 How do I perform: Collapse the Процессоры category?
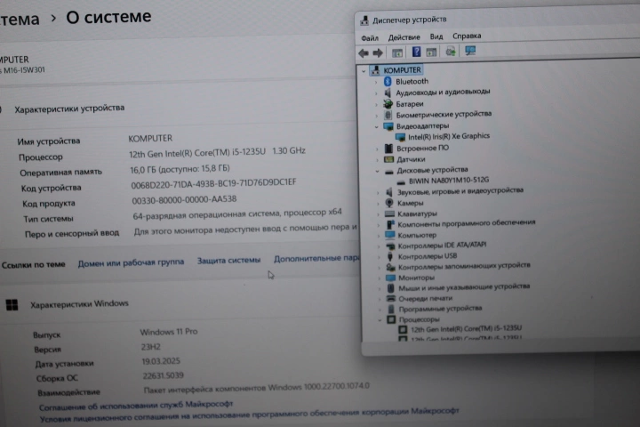(380, 319)
